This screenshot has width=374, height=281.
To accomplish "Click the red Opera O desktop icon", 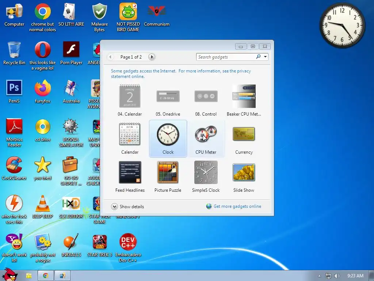I will click(x=43, y=56).
